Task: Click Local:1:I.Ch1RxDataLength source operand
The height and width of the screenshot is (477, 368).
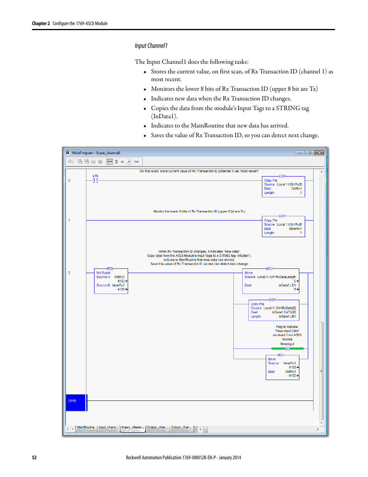Action: [x=277, y=277]
